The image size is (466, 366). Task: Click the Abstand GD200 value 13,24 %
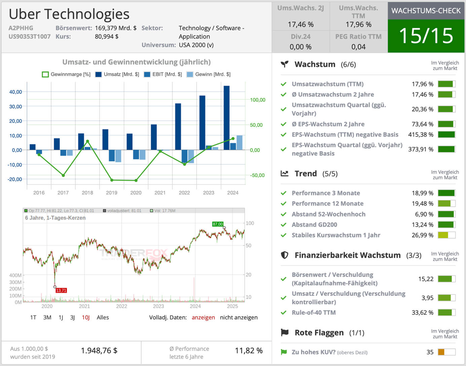pyautogui.click(x=423, y=225)
